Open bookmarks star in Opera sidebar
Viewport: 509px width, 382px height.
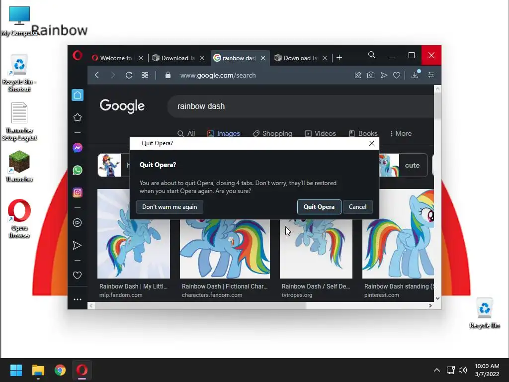pyautogui.click(x=77, y=117)
